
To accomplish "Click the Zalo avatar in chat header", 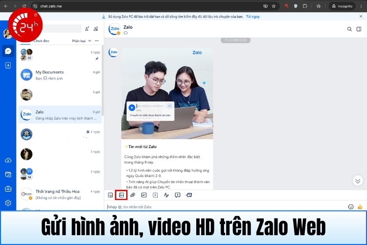I will tap(115, 29).
